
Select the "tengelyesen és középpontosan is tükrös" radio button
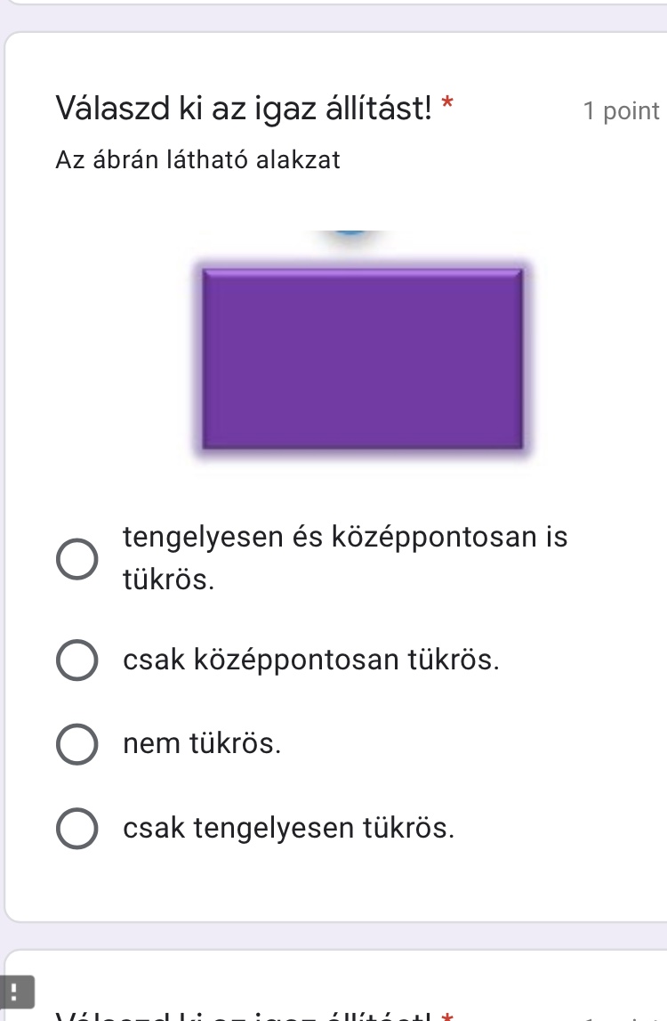pyautogui.click(x=77, y=559)
